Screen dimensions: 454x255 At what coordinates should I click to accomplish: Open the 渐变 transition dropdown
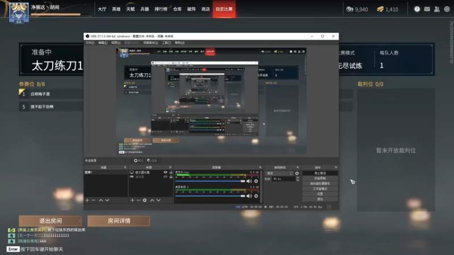[279, 173]
